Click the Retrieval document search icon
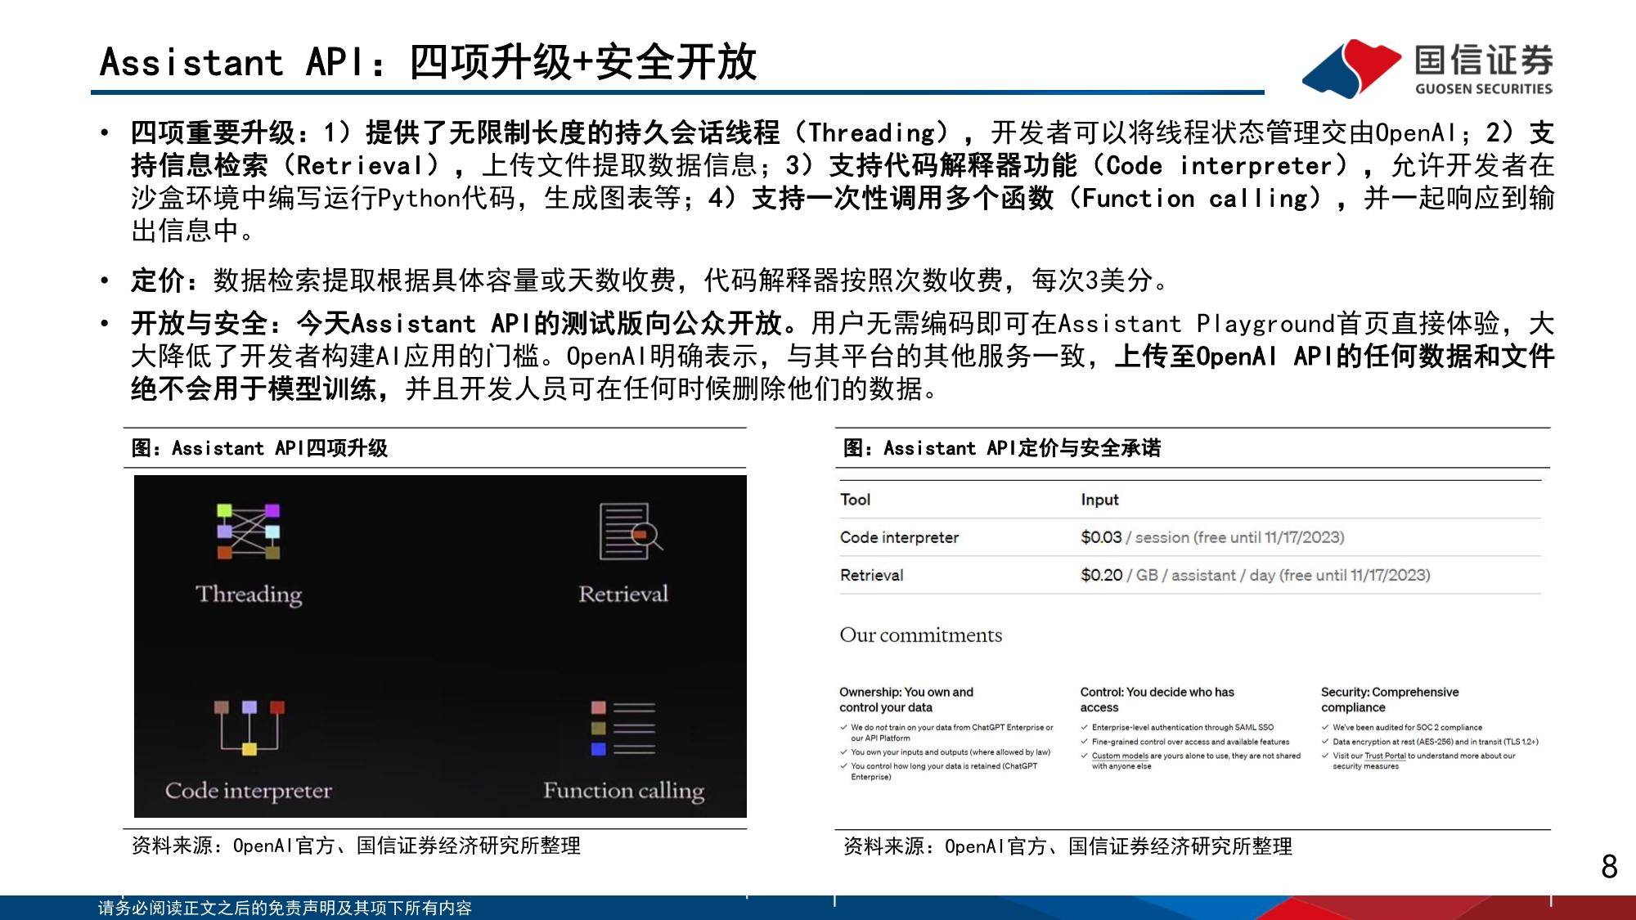1636x920 pixels. pyautogui.click(x=631, y=531)
